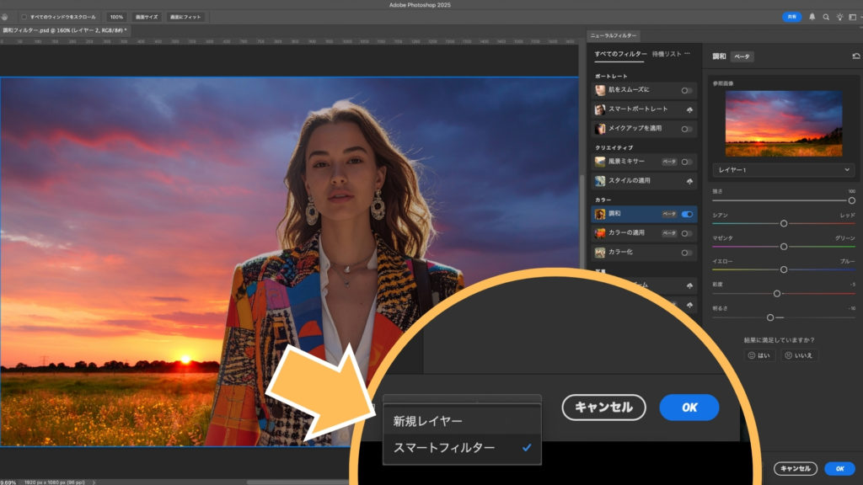This screenshot has height=485, width=863.
Task: Open the すべてのフィルター tab
Action: click(x=620, y=54)
